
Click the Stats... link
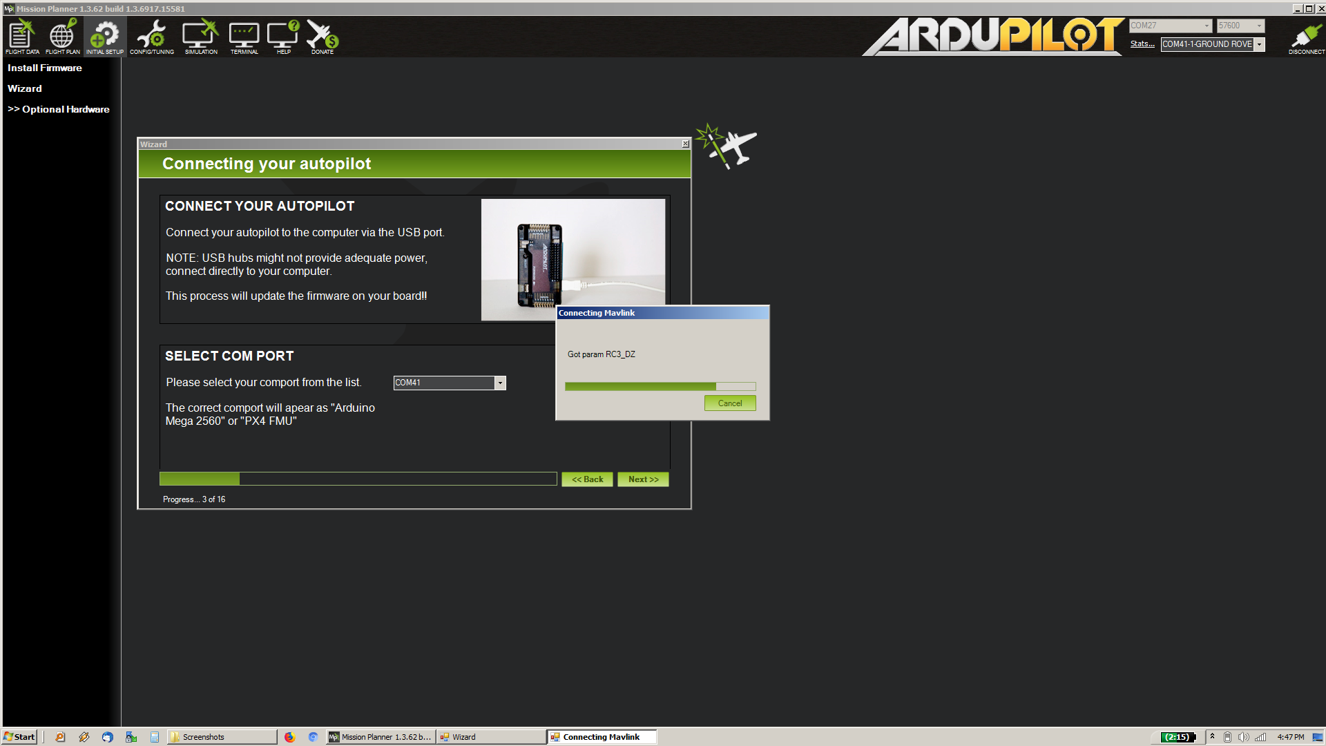click(1142, 44)
